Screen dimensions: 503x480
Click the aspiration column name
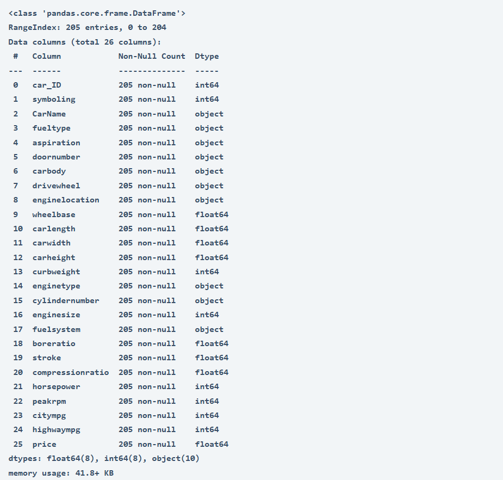[x=56, y=143]
